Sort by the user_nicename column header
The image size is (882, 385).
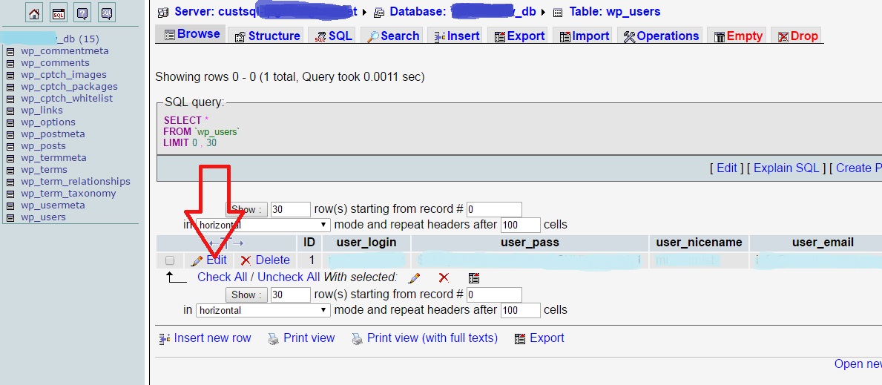pyautogui.click(x=700, y=243)
